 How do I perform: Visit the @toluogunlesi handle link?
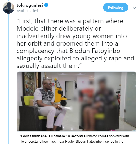pyautogui.click(x=27, y=11)
